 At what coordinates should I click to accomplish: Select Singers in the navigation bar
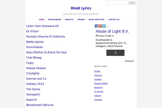(x=81, y=19)
